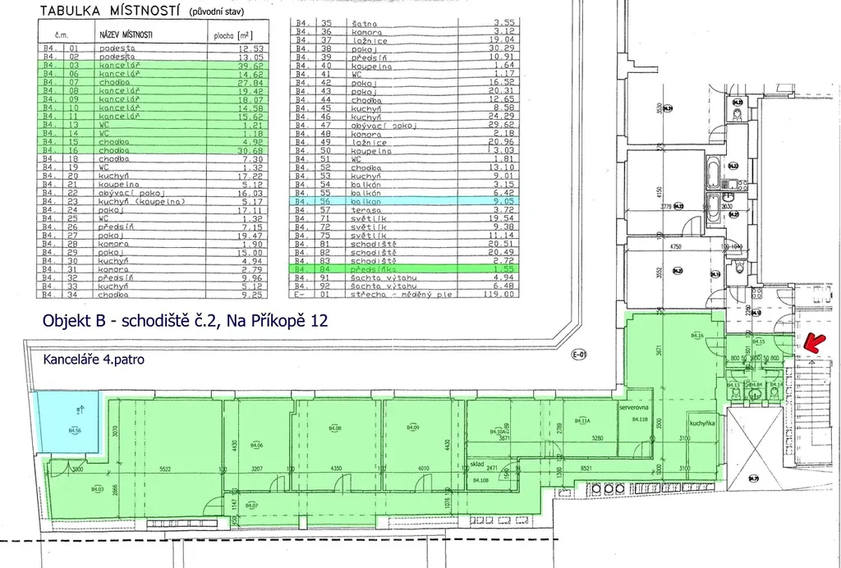Click the upper bathtub symbol in plan
841x568 pixels.
[x=711, y=173]
